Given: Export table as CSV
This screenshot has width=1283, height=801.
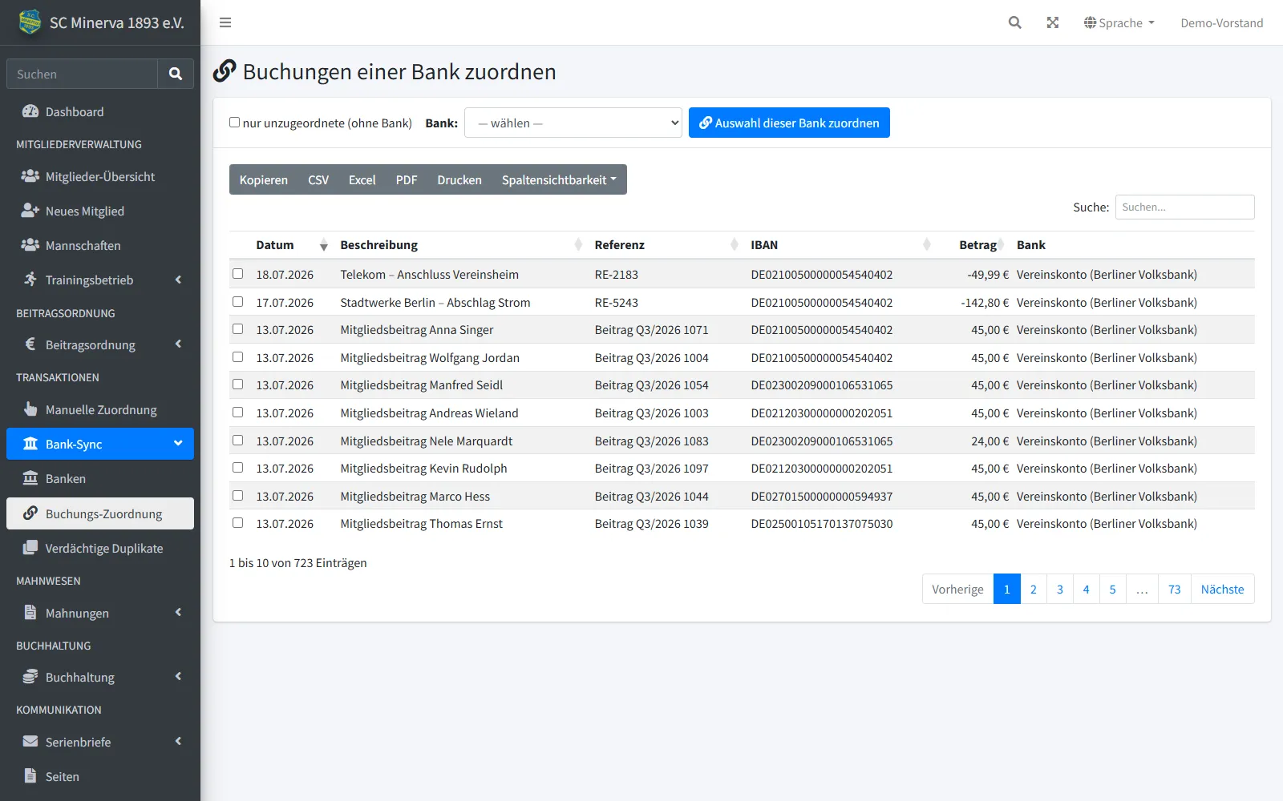Looking at the screenshot, I should (x=318, y=179).
